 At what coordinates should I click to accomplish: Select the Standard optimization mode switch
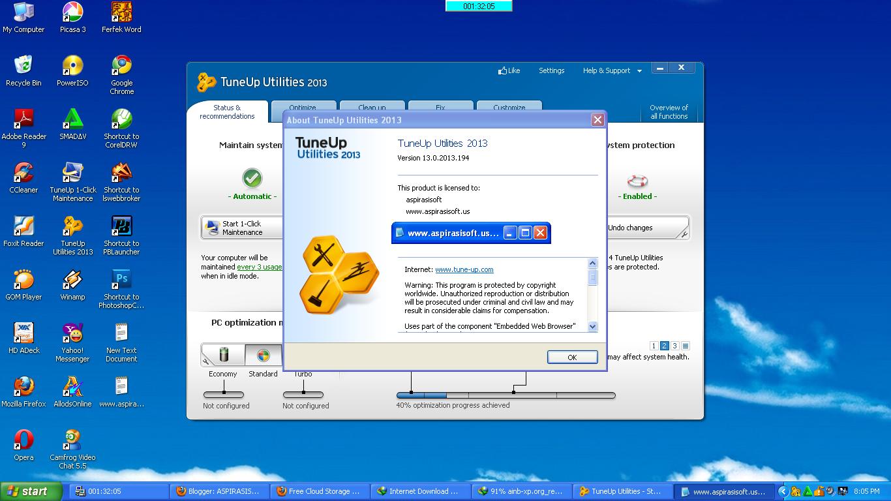coord(263,355)
